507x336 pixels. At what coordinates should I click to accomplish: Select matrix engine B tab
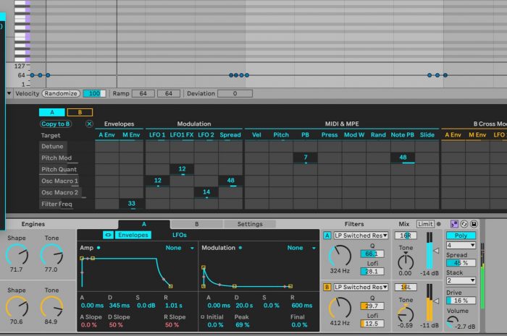80,112
